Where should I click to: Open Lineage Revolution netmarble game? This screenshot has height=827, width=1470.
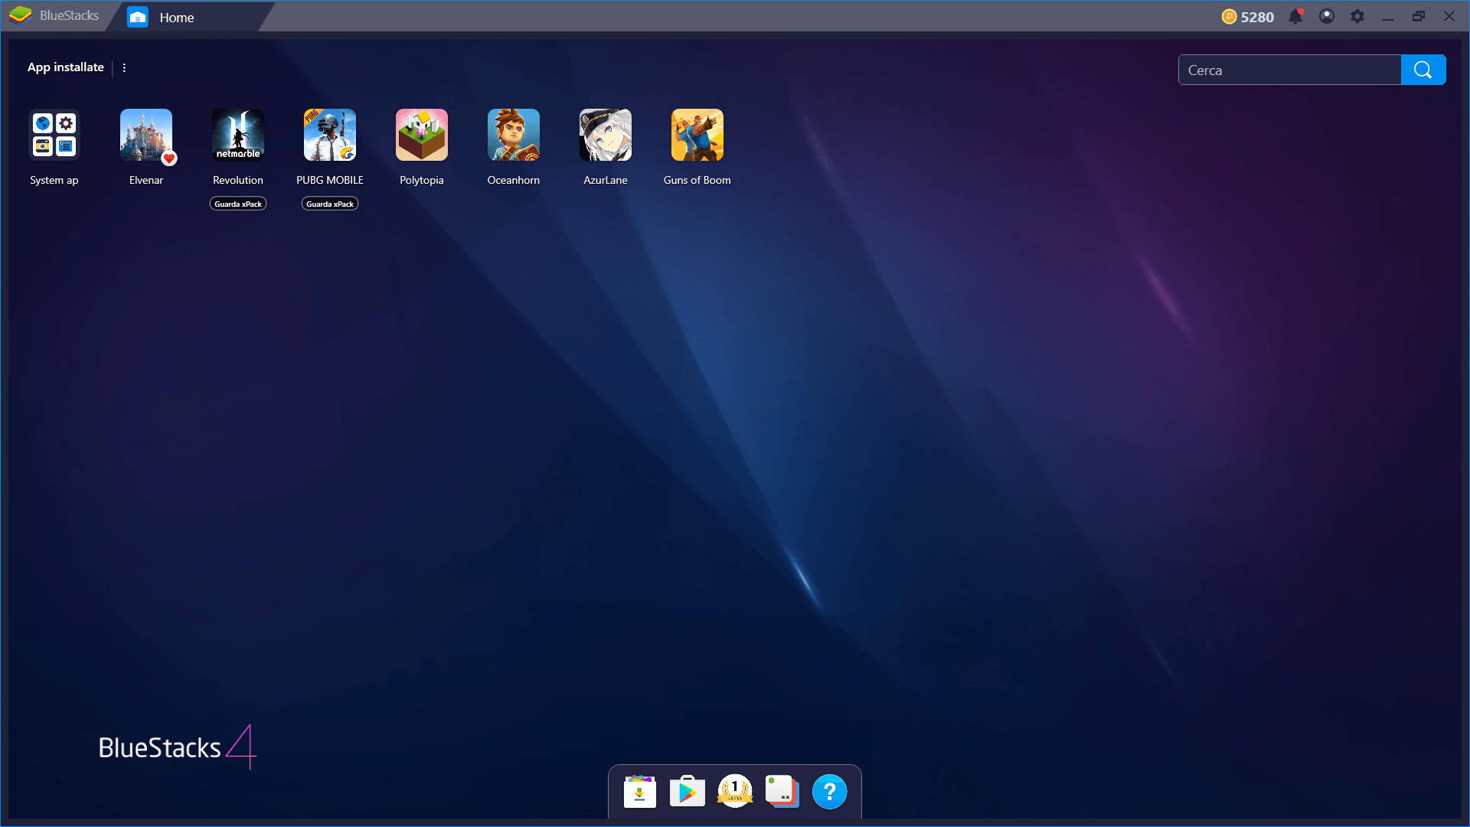pos(237,136)
